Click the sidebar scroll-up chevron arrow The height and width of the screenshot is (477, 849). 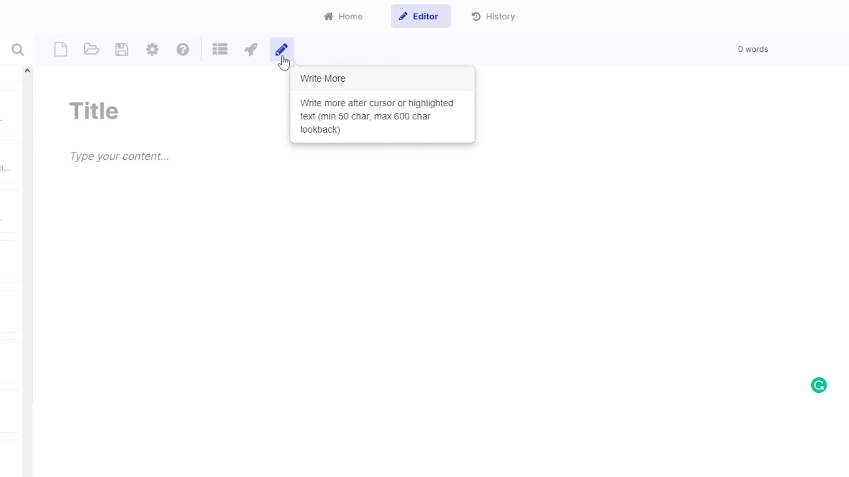(x=27, y=71)
